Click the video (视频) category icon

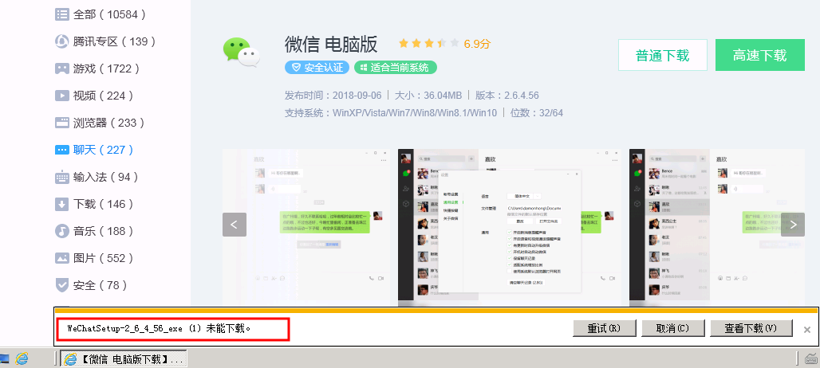pyautogui.click(x=61, y=96)
